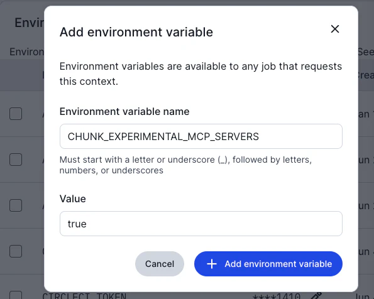The image size is (374, 299).
Task: Click the plus icon on the add button
Action: [x=212, y=264]
